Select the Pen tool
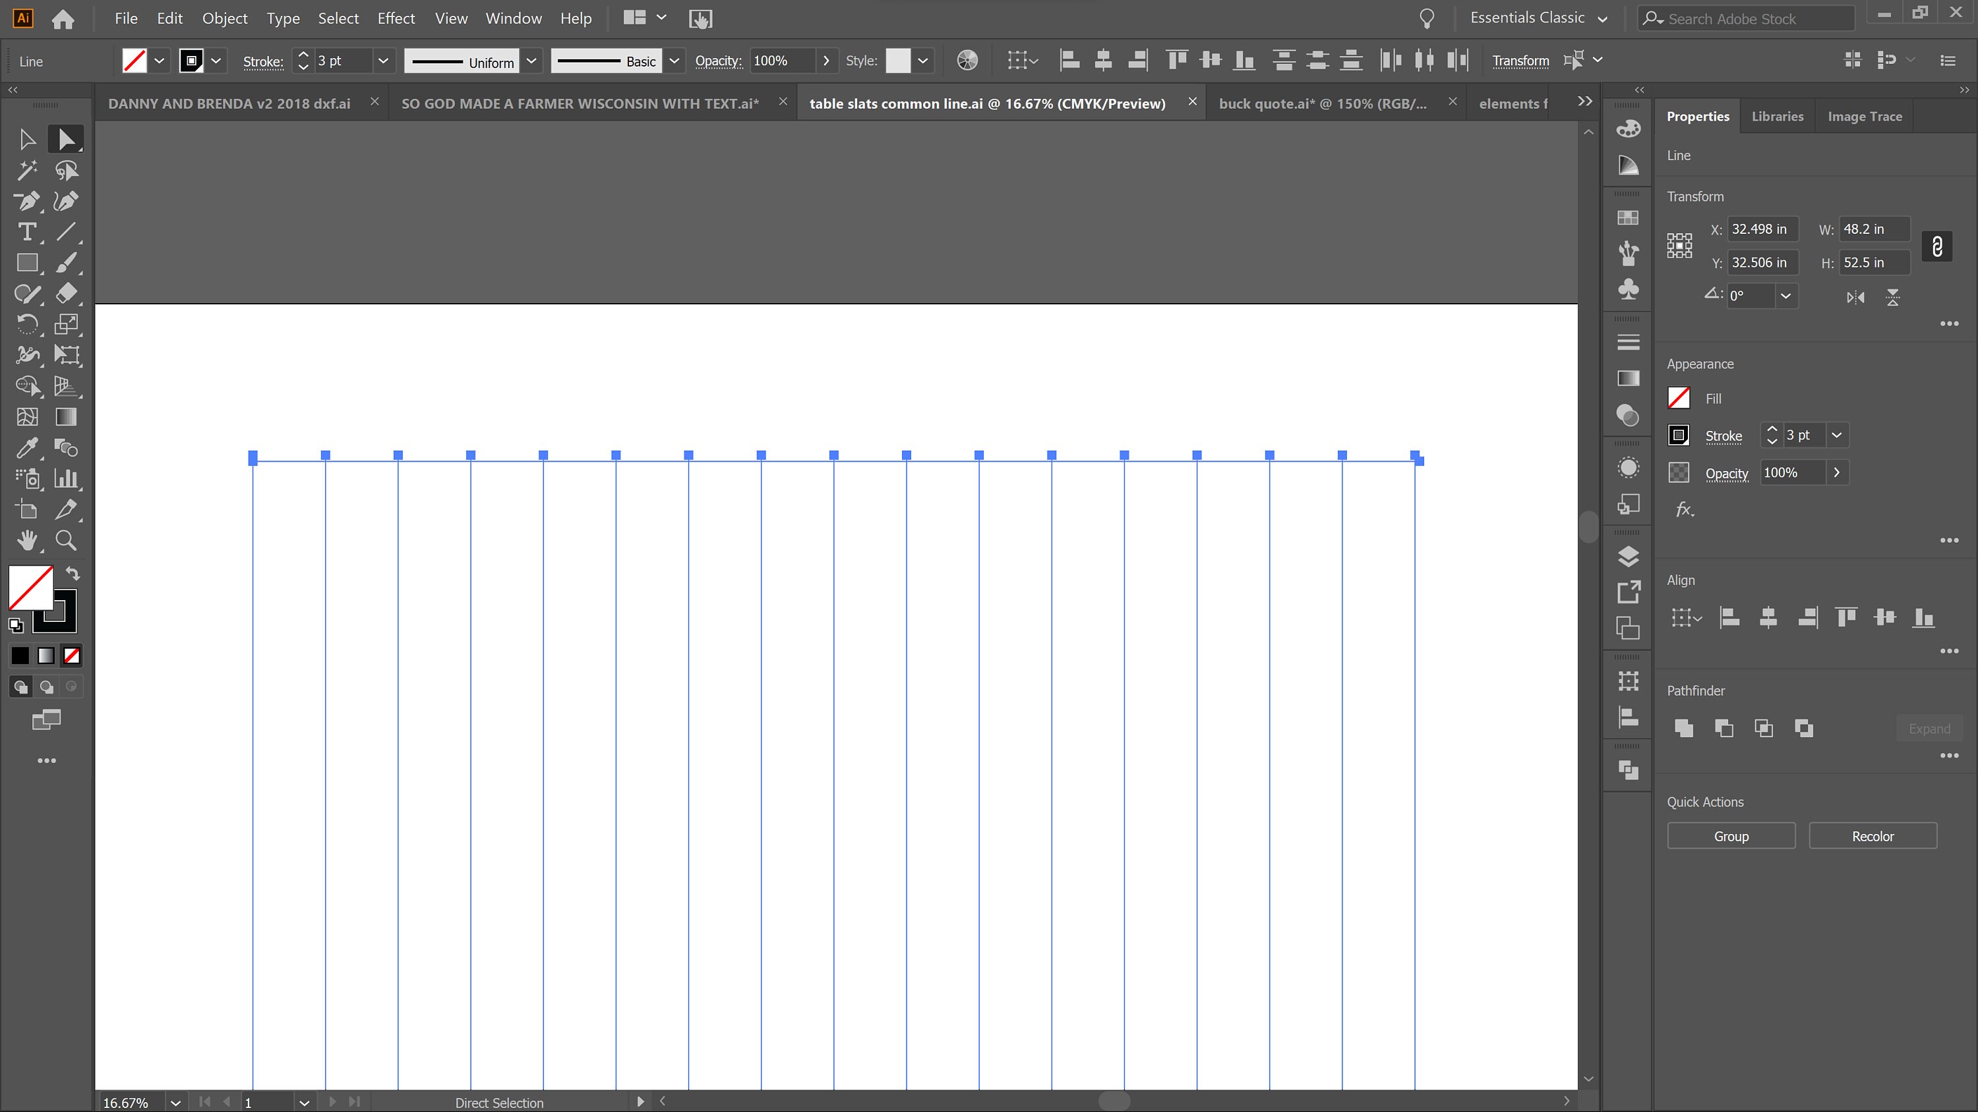Viewport: 1978px width, 1112px height. coord(27,201)
